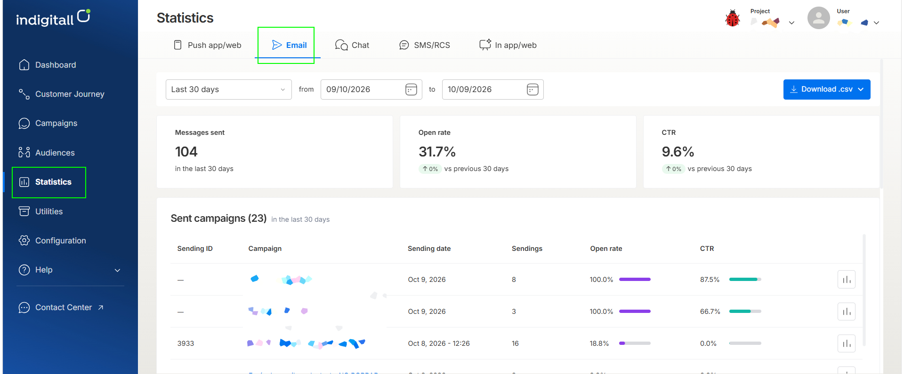View chart for the 87.5% CTR campaign
Screen dimensions: 904x374
pos(846,280)
